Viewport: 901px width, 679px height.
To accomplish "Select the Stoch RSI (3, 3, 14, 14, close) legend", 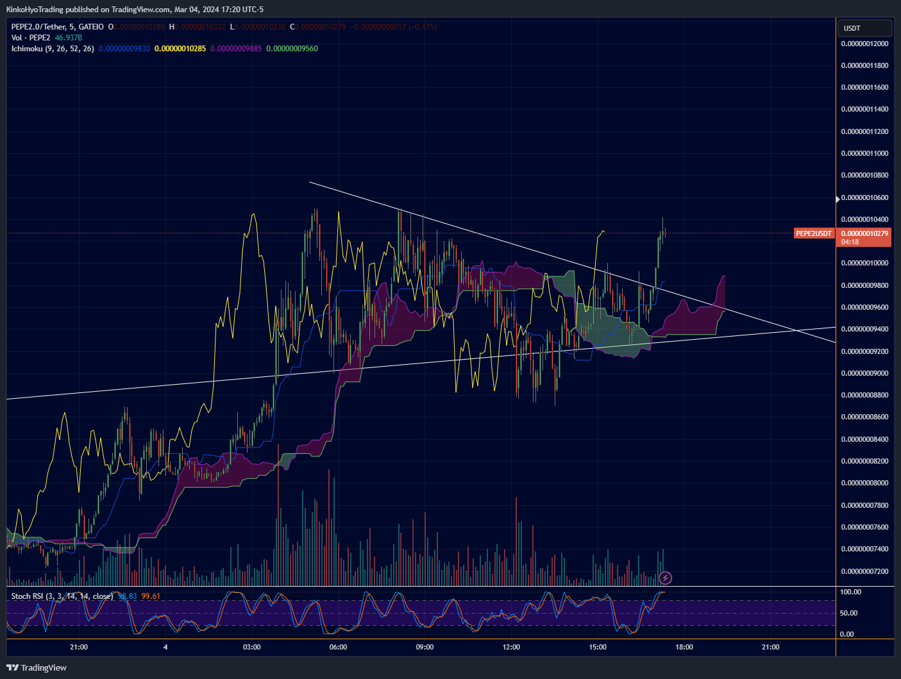I will 62,596.
